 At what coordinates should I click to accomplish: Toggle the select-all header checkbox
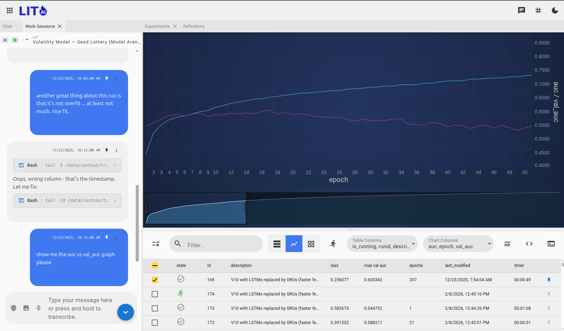pos(155,266)
